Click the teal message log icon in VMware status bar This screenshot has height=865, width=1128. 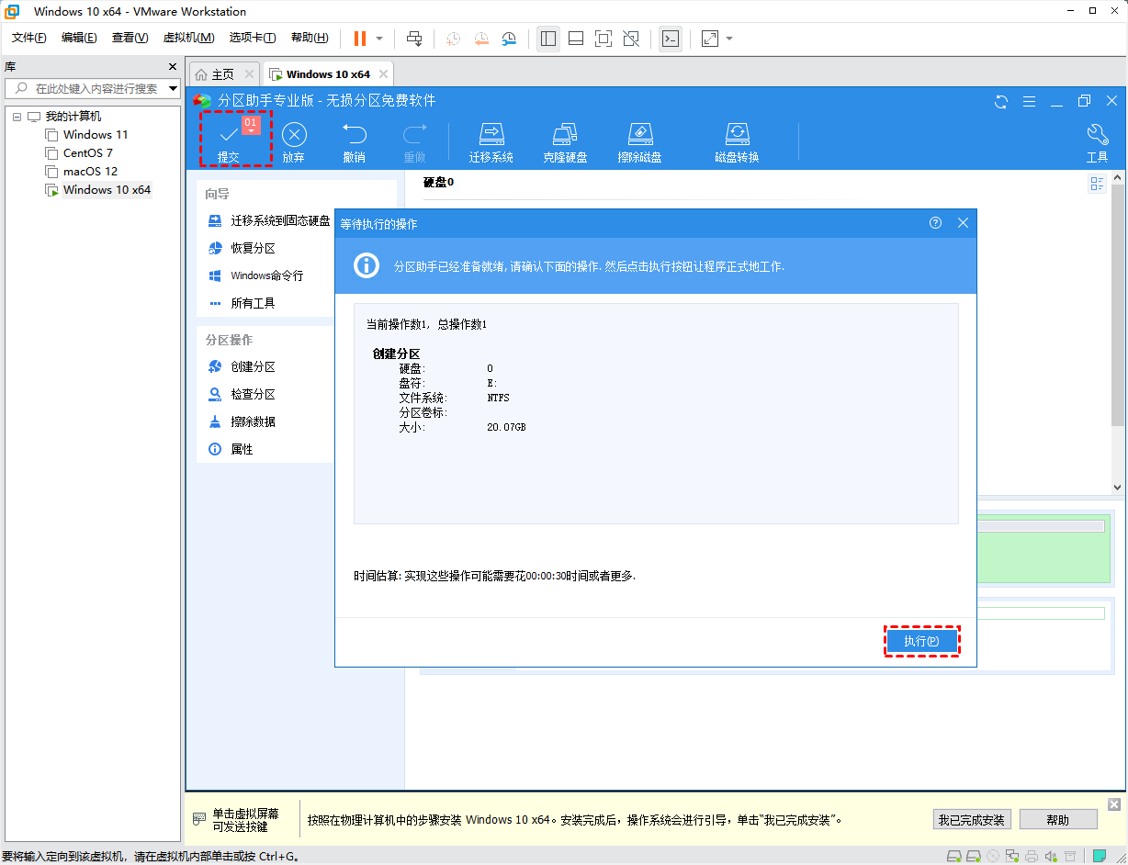point(1100,856)
